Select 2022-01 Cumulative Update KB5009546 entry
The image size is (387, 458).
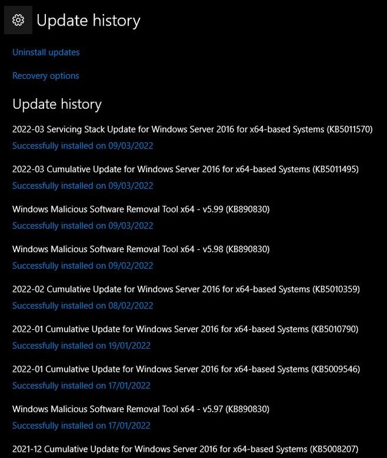186,369
